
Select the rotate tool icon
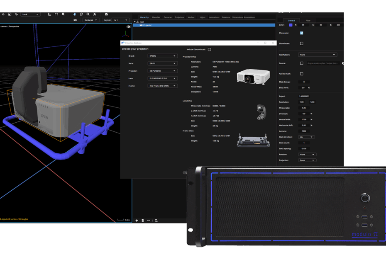(16, 14)
